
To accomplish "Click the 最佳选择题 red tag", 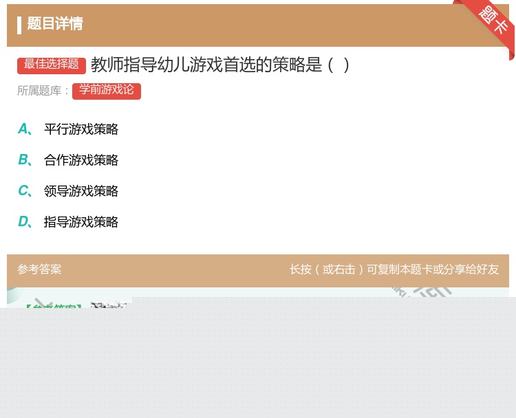I will (52, 65).
